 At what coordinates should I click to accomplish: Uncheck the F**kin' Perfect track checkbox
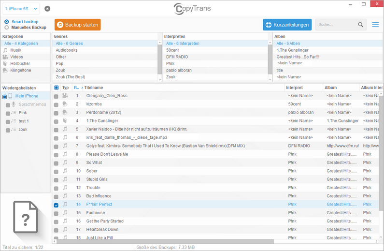(56, 205)
